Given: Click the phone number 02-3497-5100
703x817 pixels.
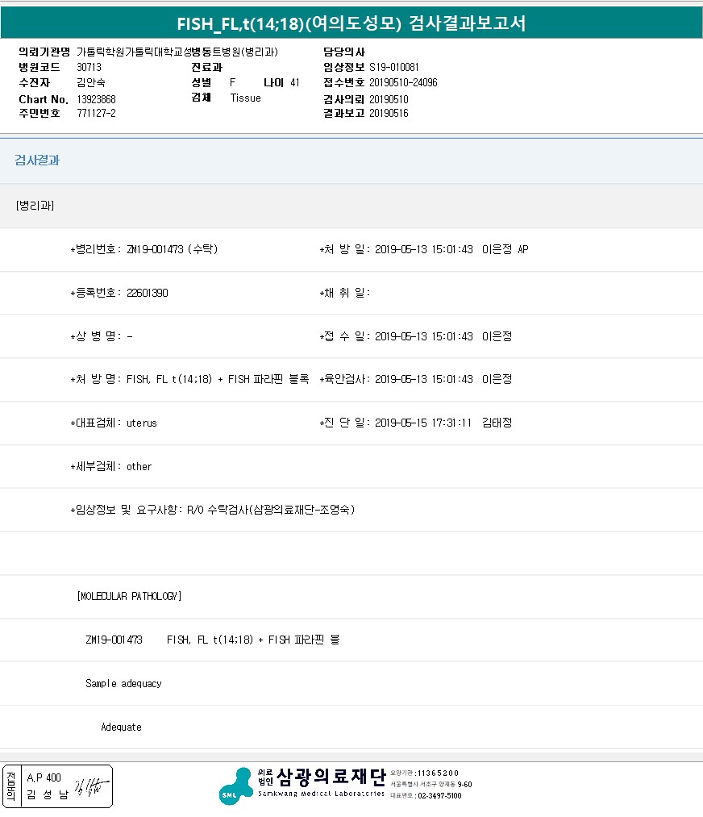Looking at the screenshot, I should pyautogui.click(x=439, y=796).
